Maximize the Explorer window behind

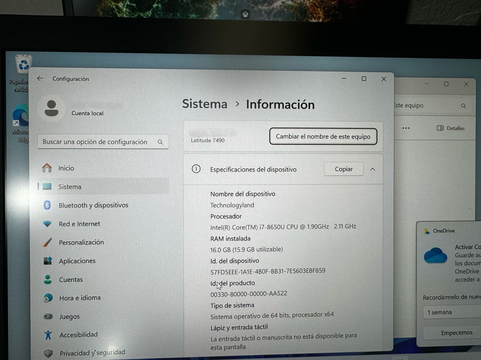[446, 84]
